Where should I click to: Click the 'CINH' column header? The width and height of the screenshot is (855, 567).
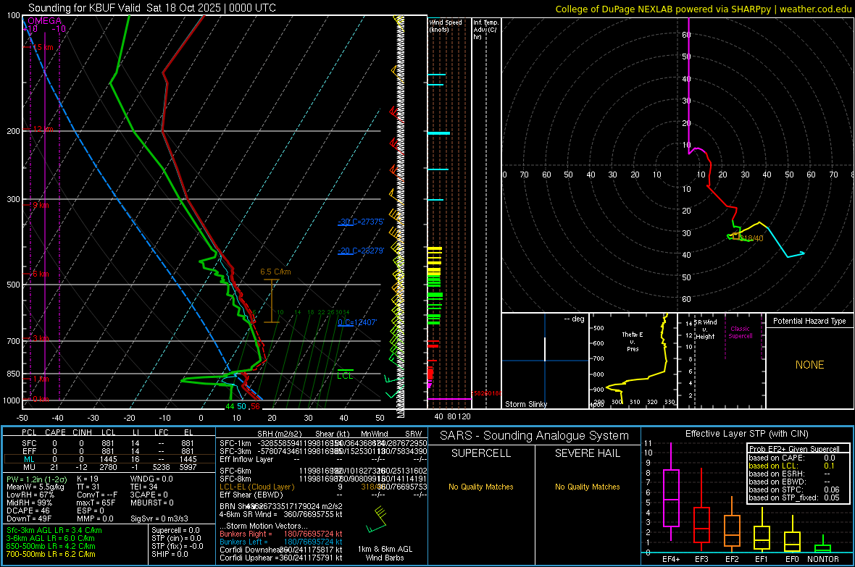point(82,432)
